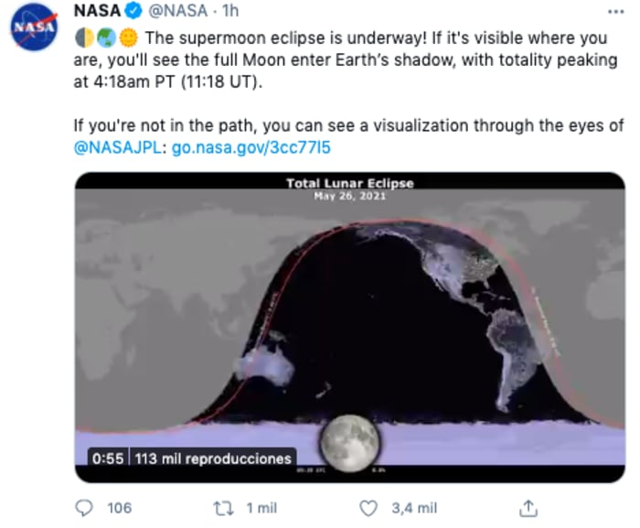Click the blue verified badge
Screen dimensions: 640x528
[134, 12]
